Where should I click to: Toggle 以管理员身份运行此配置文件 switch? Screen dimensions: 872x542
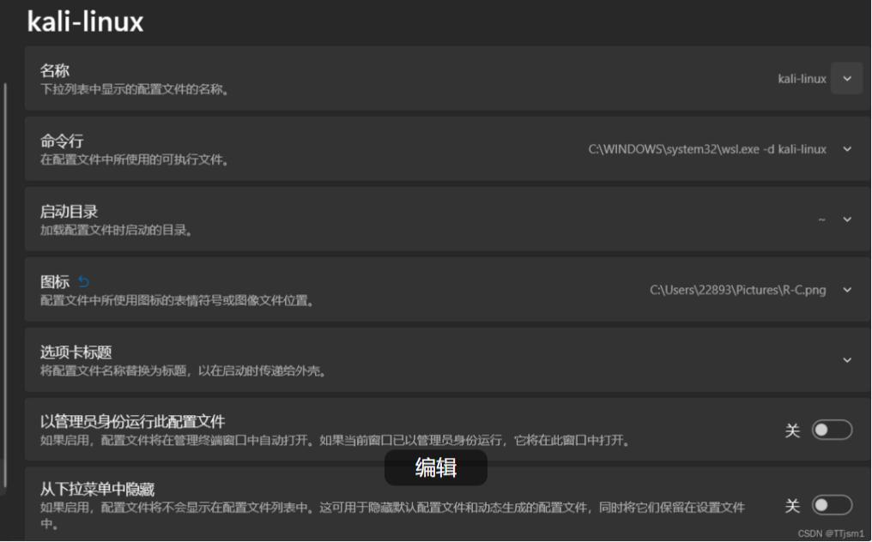point(832,430)
